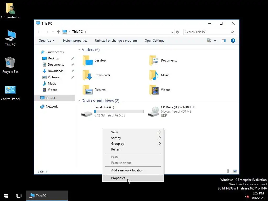This screenshot has height=201, width=268.
Task: Refresh the address bar location
Action: coord(177,32)
